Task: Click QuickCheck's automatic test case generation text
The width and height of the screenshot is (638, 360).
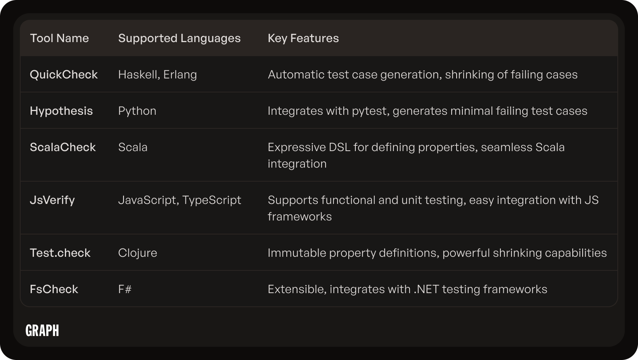Action: click(423, 75)
